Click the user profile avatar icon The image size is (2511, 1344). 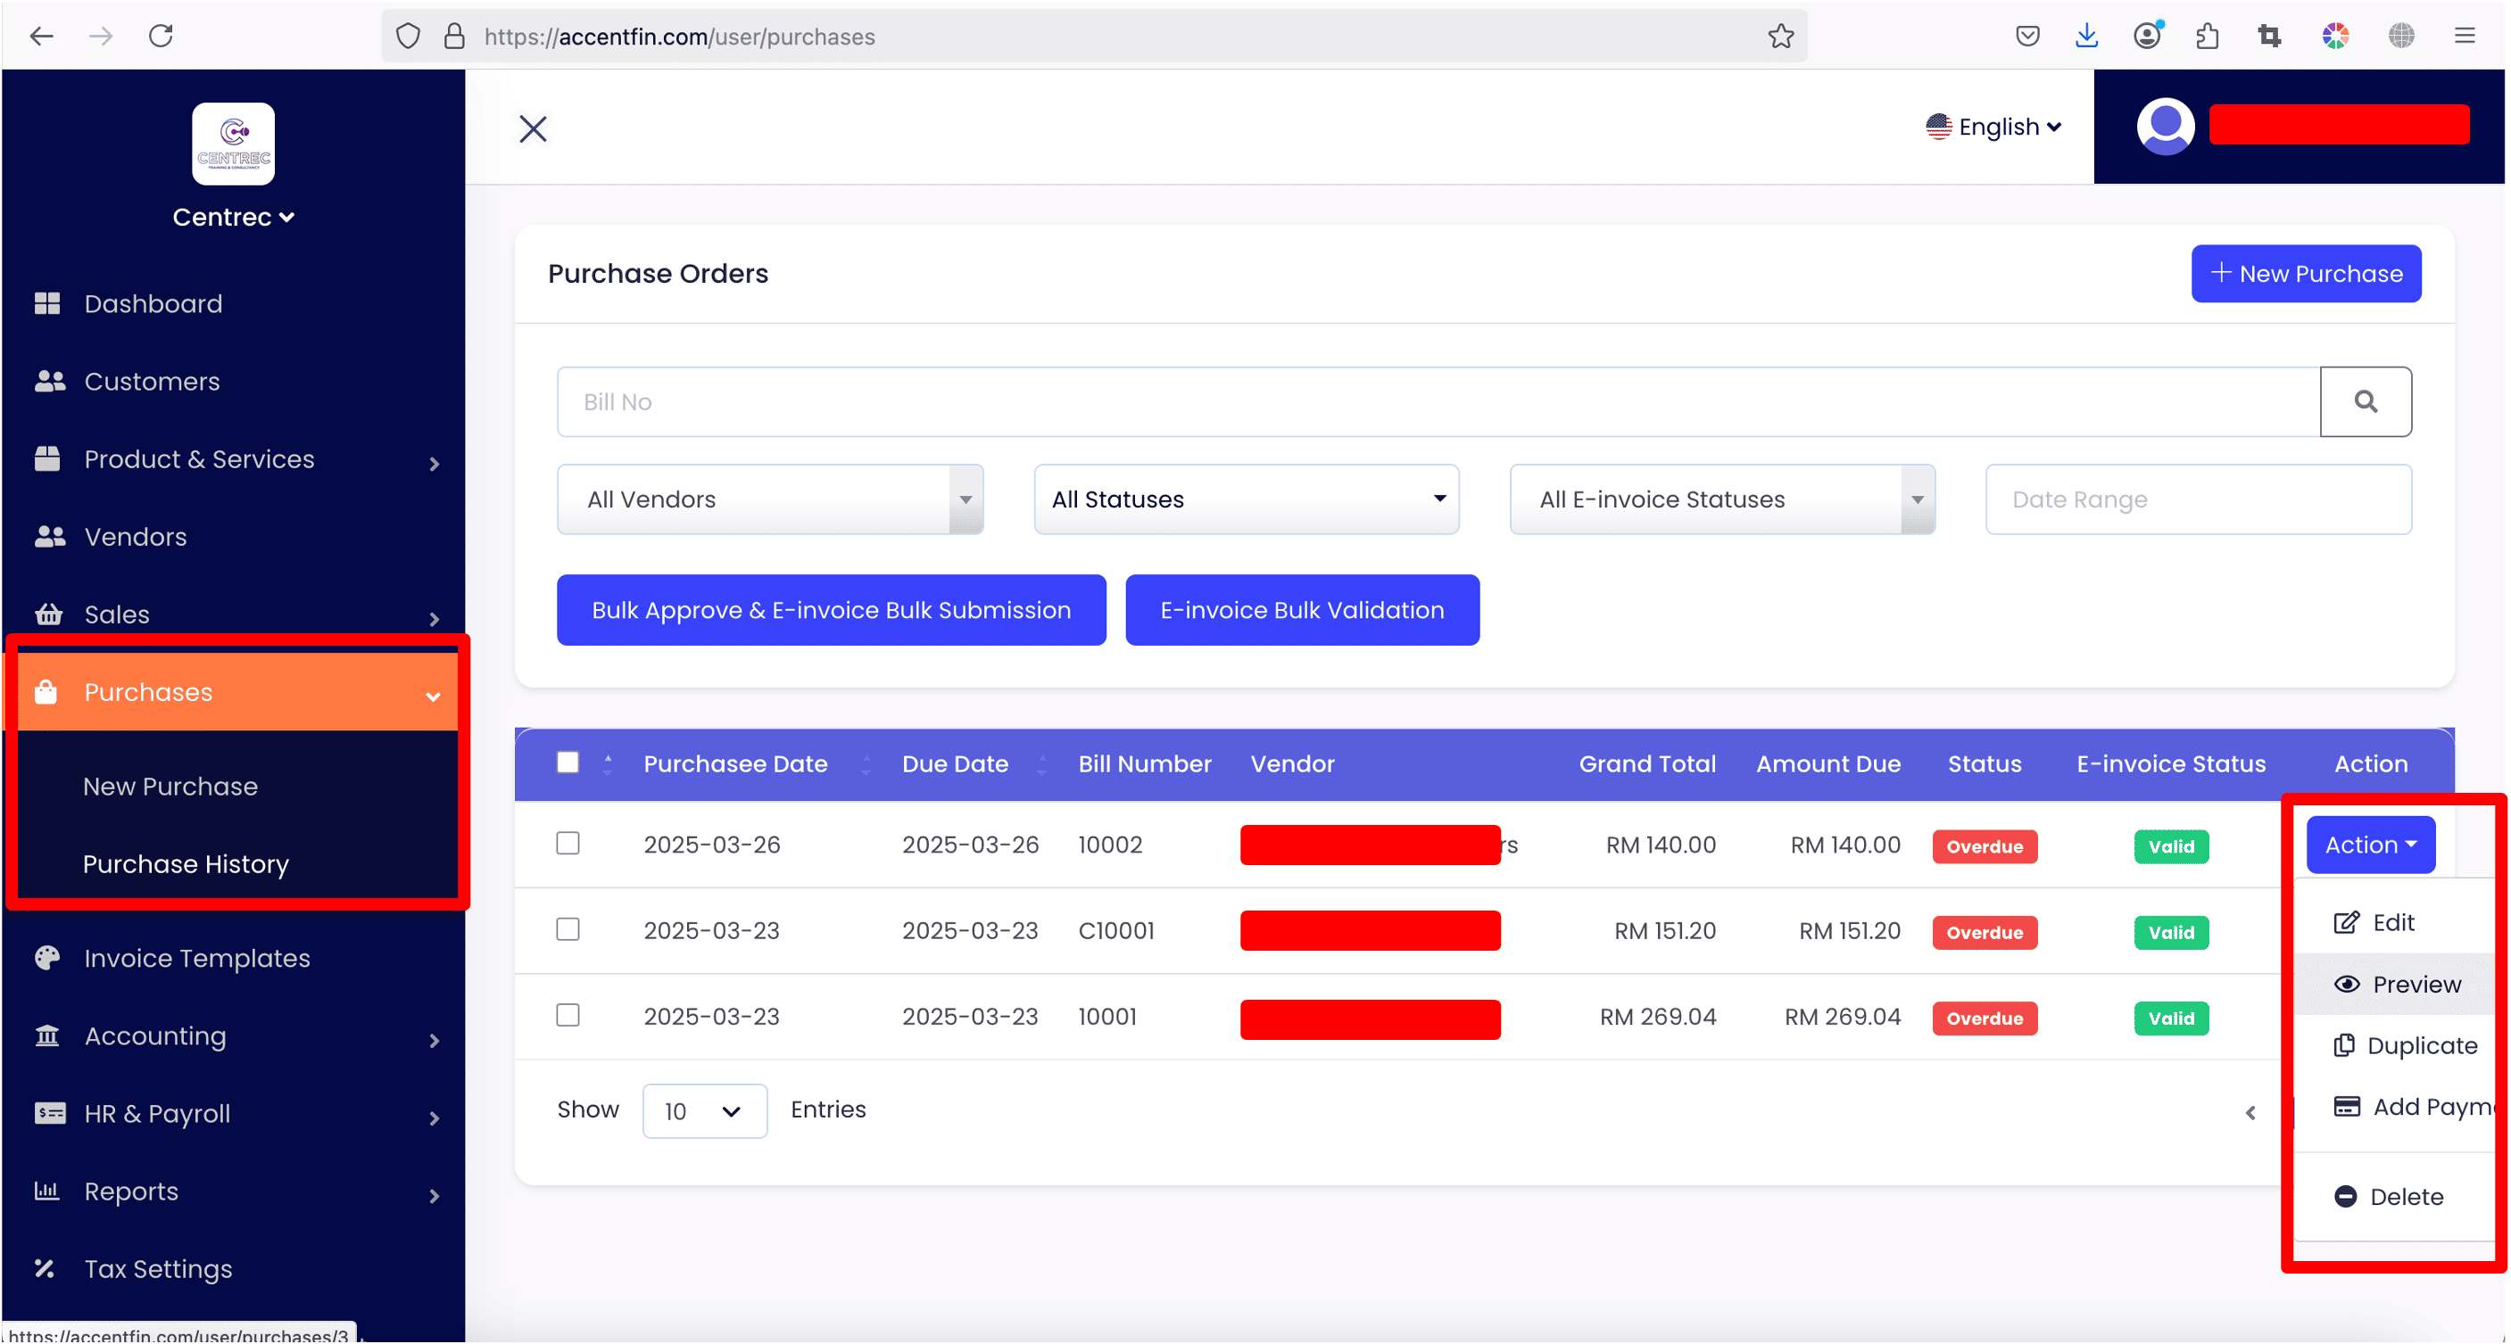coord(2165,127)
